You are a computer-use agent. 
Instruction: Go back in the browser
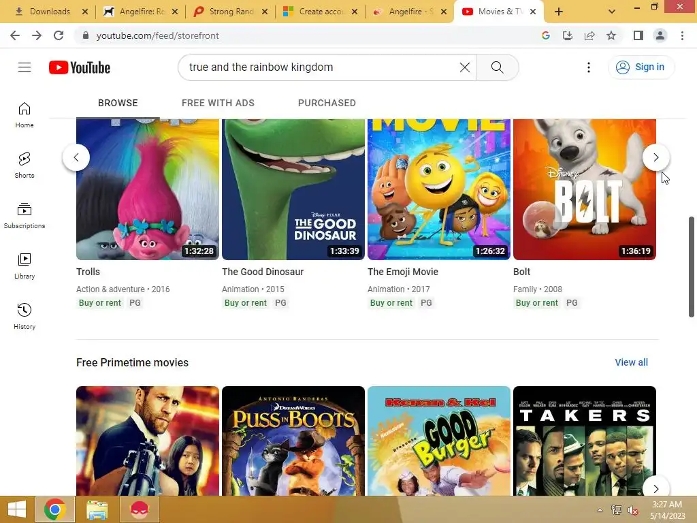tap(15, 35)
